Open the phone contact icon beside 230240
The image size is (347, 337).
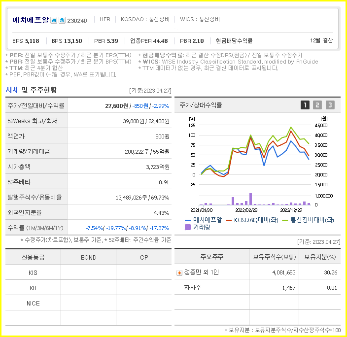[62, 20]
